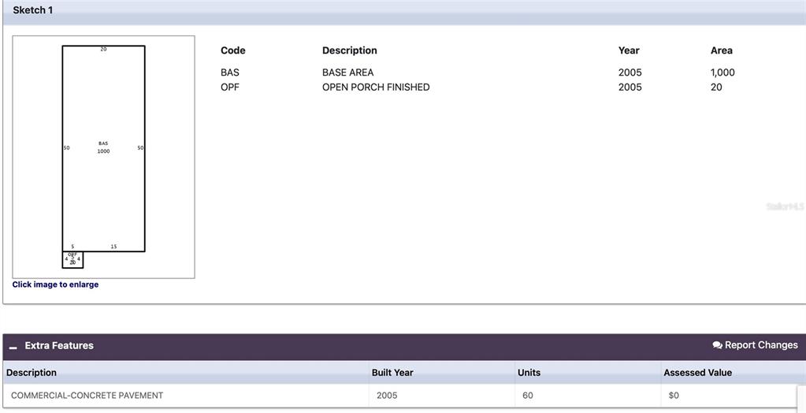Select the BAS code entry

(x=230, y=73)
